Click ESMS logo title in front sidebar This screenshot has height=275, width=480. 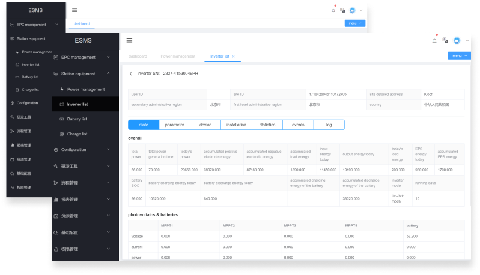(84, 40)
